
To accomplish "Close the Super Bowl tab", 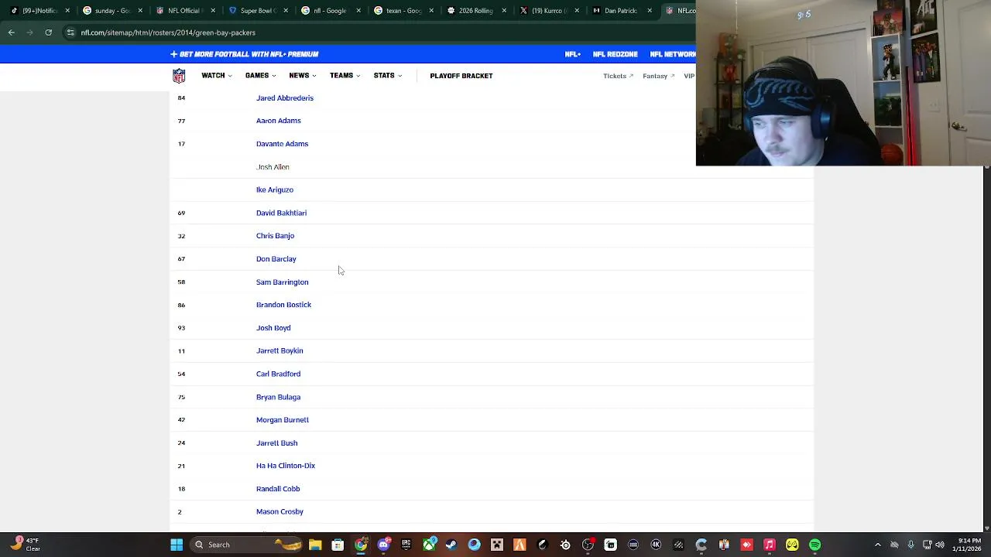I will coord(286,11).
